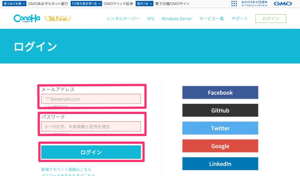
Task: Focus the メールアドレス input field
Action: coord(91,99)
